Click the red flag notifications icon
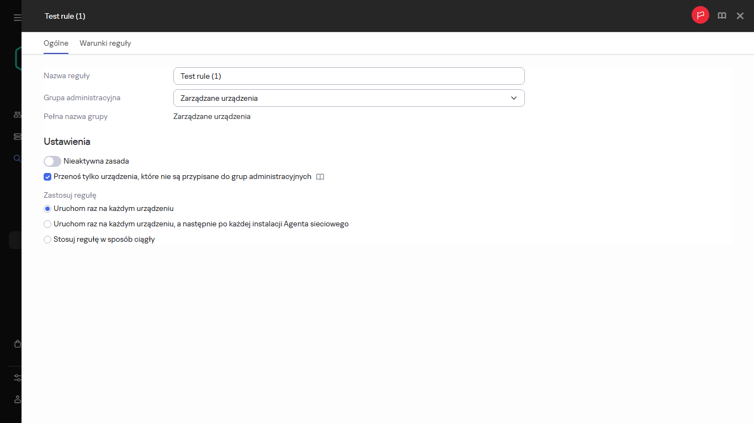 pos(700,15)
